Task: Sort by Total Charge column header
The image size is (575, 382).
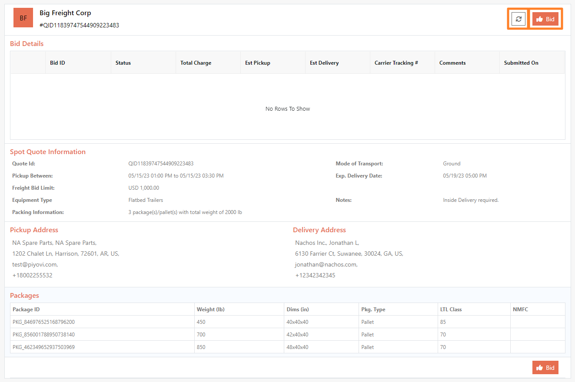Action: (x=208, y=63)
